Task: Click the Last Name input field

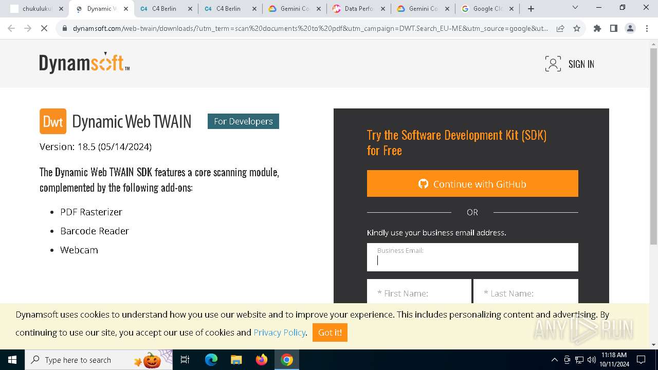Action: 525,291
